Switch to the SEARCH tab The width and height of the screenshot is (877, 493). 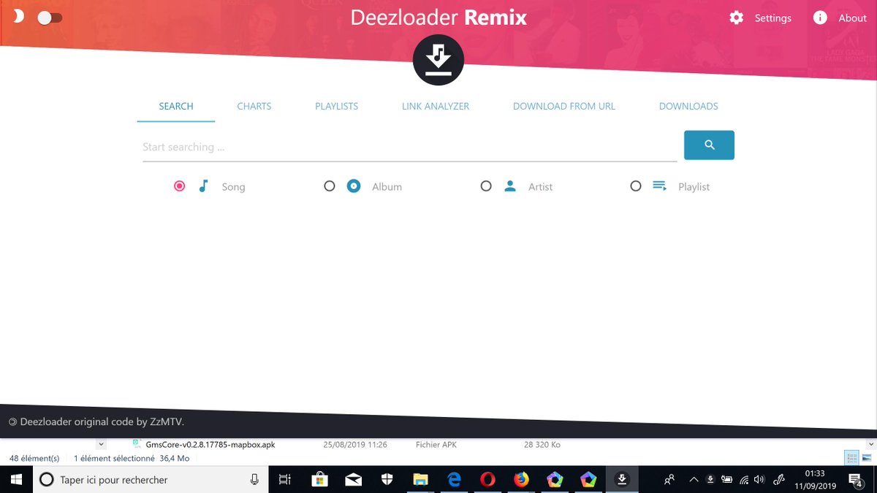click(176, 106)
